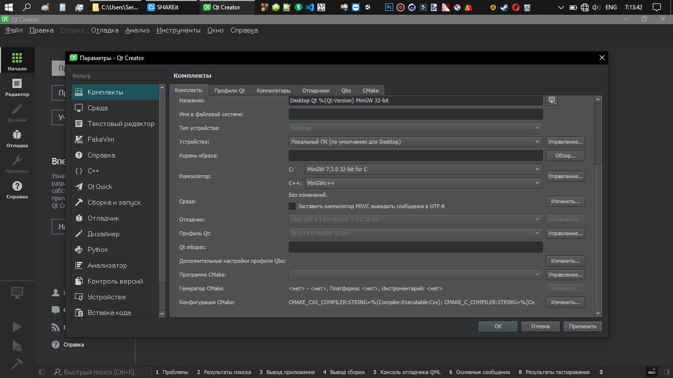
Task: Click Изменить button for Конфигурация CMake
Action: [x=565, y=302]
